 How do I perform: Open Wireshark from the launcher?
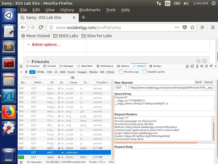(9, 96)
